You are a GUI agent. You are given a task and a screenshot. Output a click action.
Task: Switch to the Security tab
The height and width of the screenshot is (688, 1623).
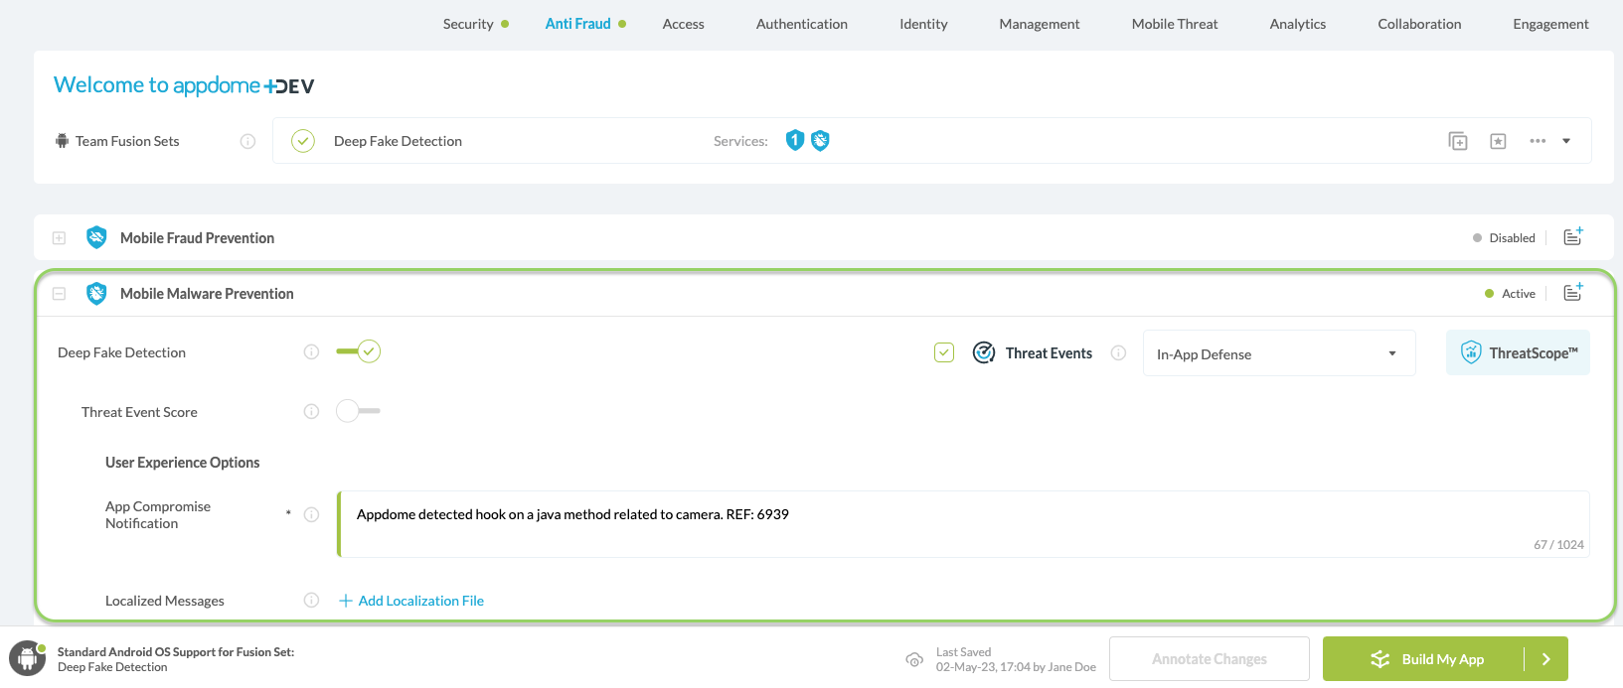pos(468,24)
